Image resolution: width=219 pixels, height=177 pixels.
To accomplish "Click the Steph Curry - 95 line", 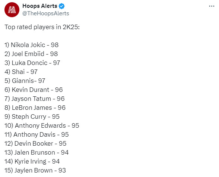I will [32, 117].
